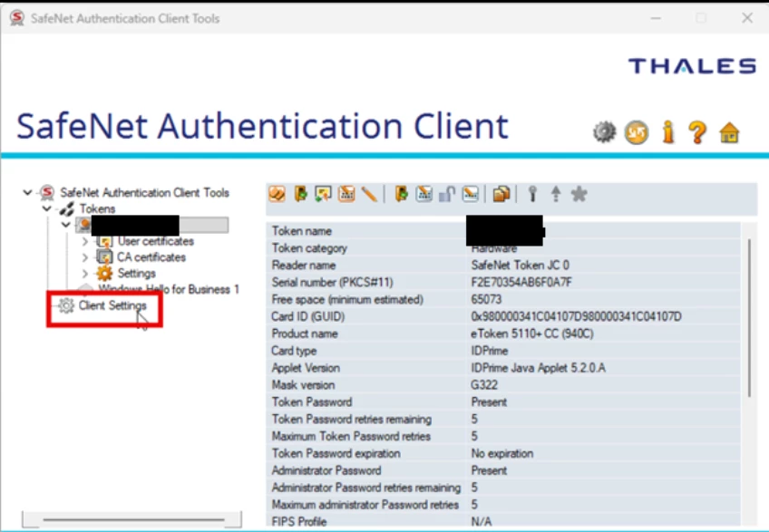
Task: Click the Token name row label
Action: coord(302,231)
